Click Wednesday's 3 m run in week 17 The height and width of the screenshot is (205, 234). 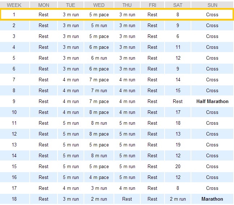pyautogui.click(x=99, y=188)
